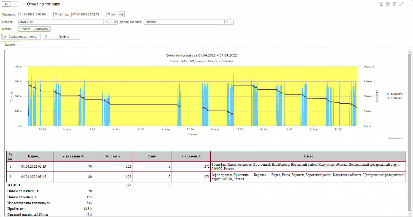Toggle Скорость series in chart legend

point(395,94)
